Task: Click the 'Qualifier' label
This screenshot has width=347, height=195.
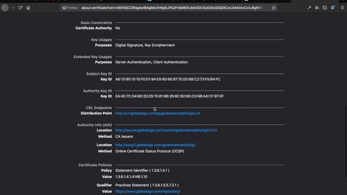Action: pyautogui.click(x=104, y=185)
